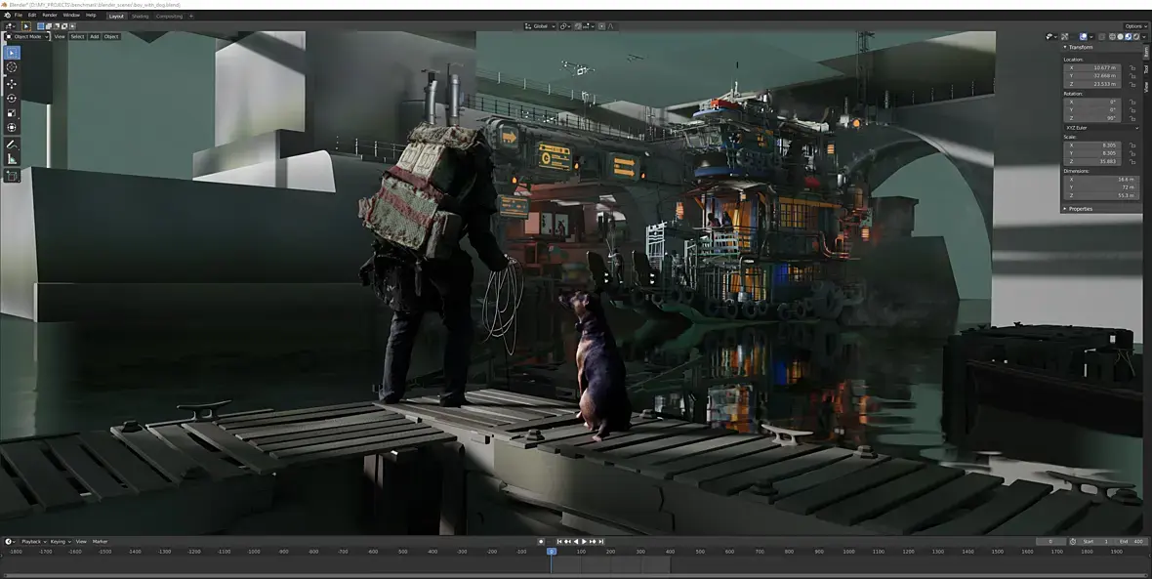1152x579 pixels.
Task: Click the current frame marker on the timeline
Action: pos(551,552)
